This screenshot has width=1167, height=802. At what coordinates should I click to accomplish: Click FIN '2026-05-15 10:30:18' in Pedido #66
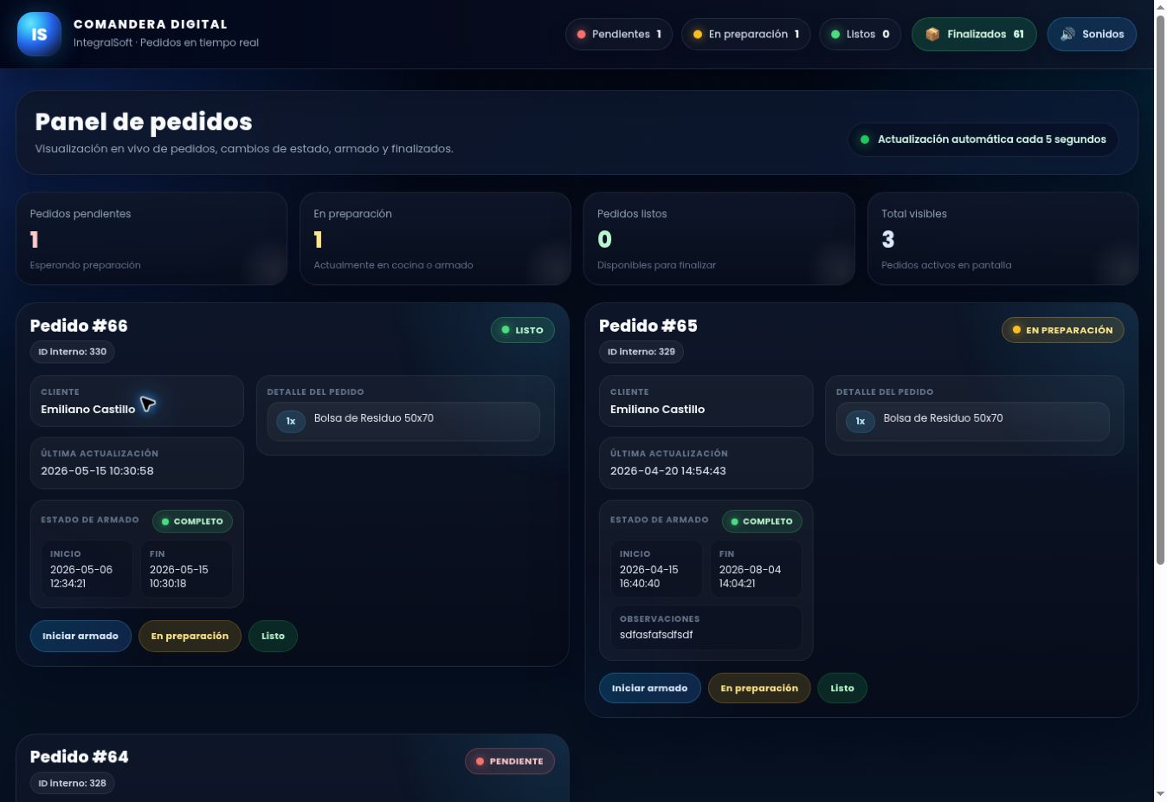[187, 569]
